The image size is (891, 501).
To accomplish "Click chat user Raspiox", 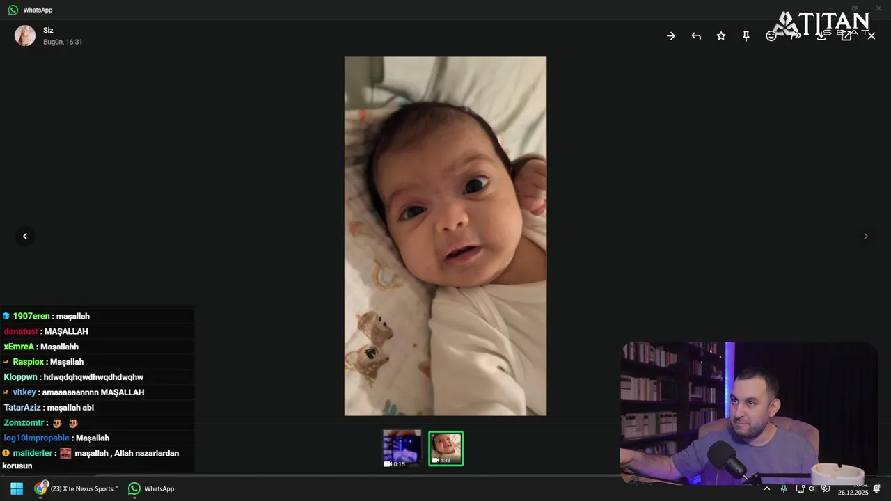I will pyautogui.click(x=29, y=362).
